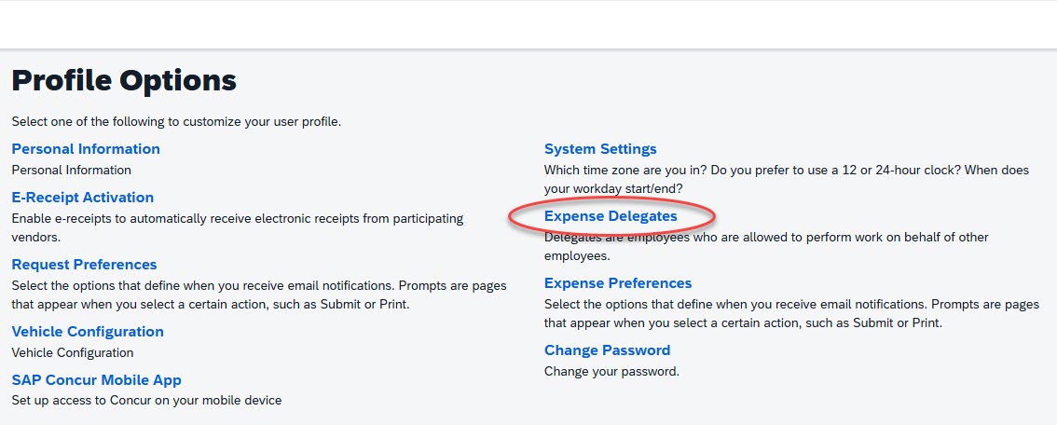Viewport: 1057px width, 425px height.
Task: Open the E-Receipt Activation link
Action: pos(83,198)
